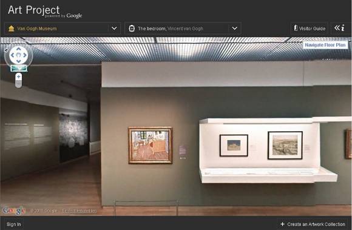Screen dimensions: 352x230
Task: Click Sign In at the bottom
Action: [x=14, y=224]
